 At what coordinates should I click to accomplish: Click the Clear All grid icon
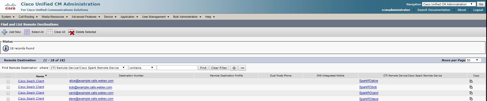click(x=50, y=32)
